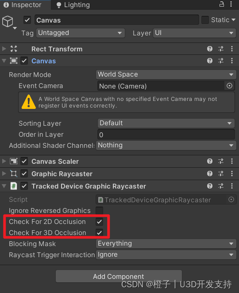Toggle the Canvas GameObject active checkbox
This screenshot has height=293, width=239.
pos(27,20)
